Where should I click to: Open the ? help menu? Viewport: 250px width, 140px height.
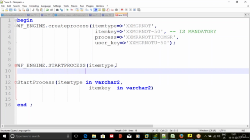point(107,6)
